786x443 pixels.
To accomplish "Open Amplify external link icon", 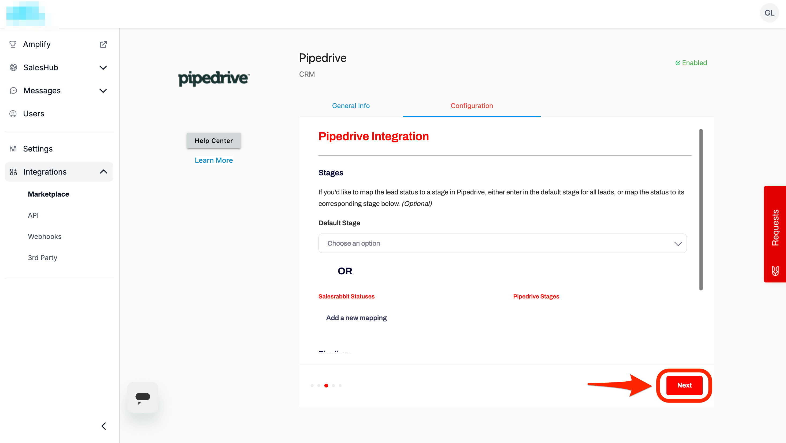I will coord(103,44).
